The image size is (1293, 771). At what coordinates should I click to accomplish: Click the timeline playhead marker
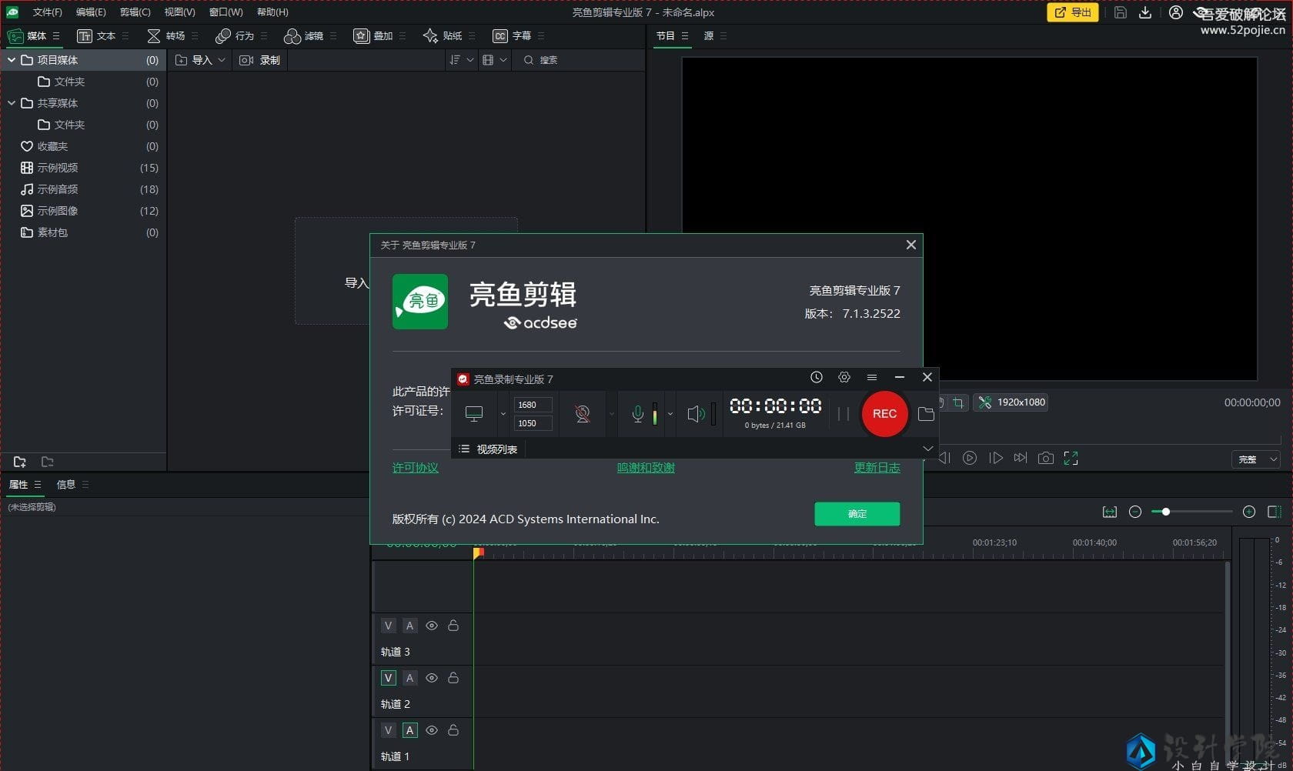pos(478,552)
